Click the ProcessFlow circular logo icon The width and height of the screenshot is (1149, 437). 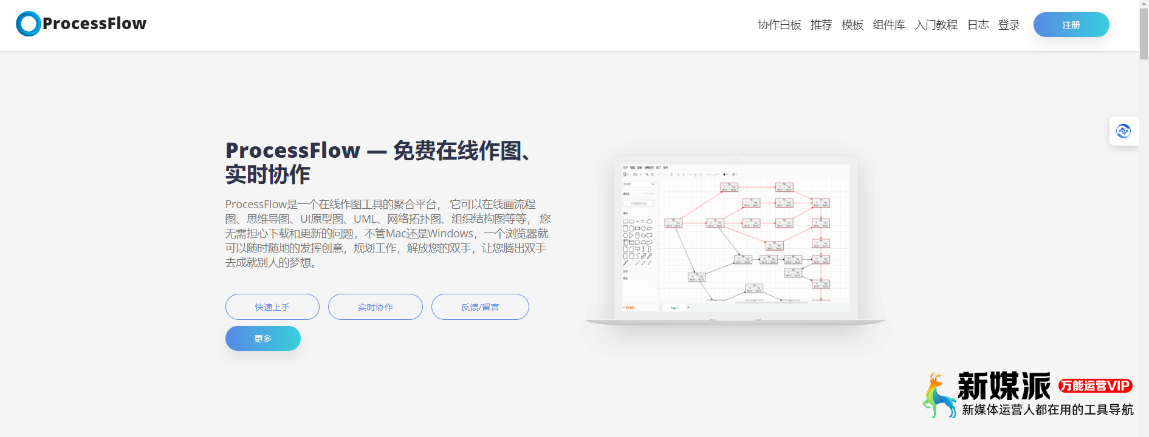28,24
